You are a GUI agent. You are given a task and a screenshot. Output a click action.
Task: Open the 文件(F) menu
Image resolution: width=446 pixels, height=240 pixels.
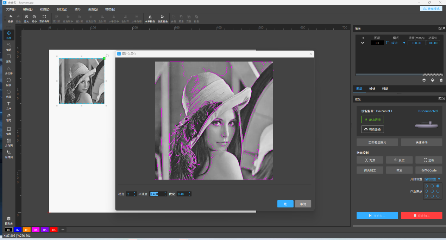coord(11,9)
